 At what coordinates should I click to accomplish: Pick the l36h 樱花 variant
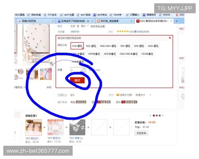pyautogui.click(x=125, y=46)
